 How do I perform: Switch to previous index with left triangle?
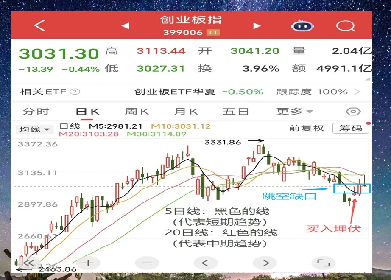click(126, 25)
